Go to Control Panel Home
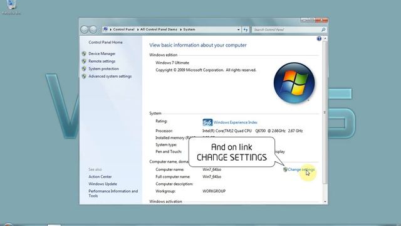401x226 pixels. pos(105,42)
